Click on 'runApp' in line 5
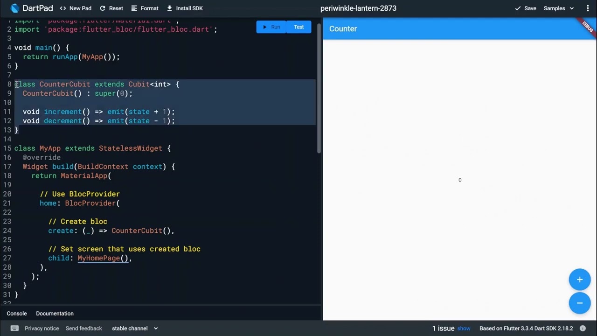The image size is (597, 336). coord(65,57)
